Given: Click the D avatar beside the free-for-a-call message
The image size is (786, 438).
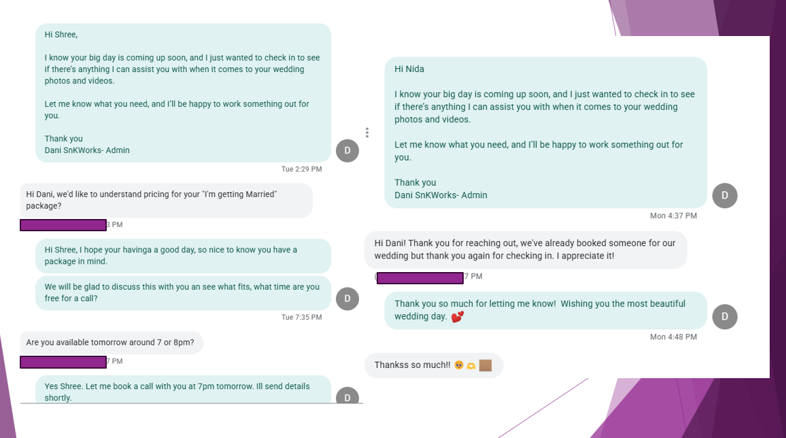Looking at the screenshot, I should point(347,299).
